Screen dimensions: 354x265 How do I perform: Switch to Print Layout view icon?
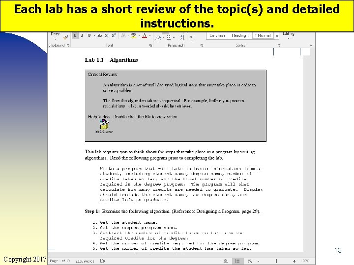pos(237,261)
